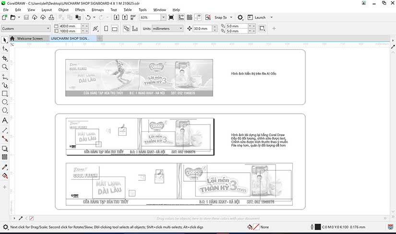Screen dimensions: 396x234
Task: Switch to the Welcome Screen tab
Action: pyautogui.click(x=30, y=38)
